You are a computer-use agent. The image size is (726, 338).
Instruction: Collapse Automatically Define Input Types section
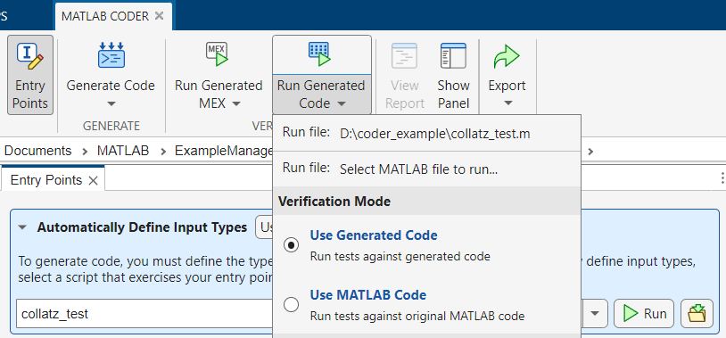pos(22,227)
